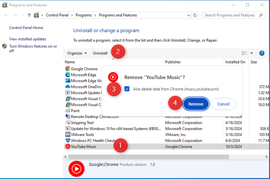Select the Update for Windows 10 row

[x=166, y=129]
